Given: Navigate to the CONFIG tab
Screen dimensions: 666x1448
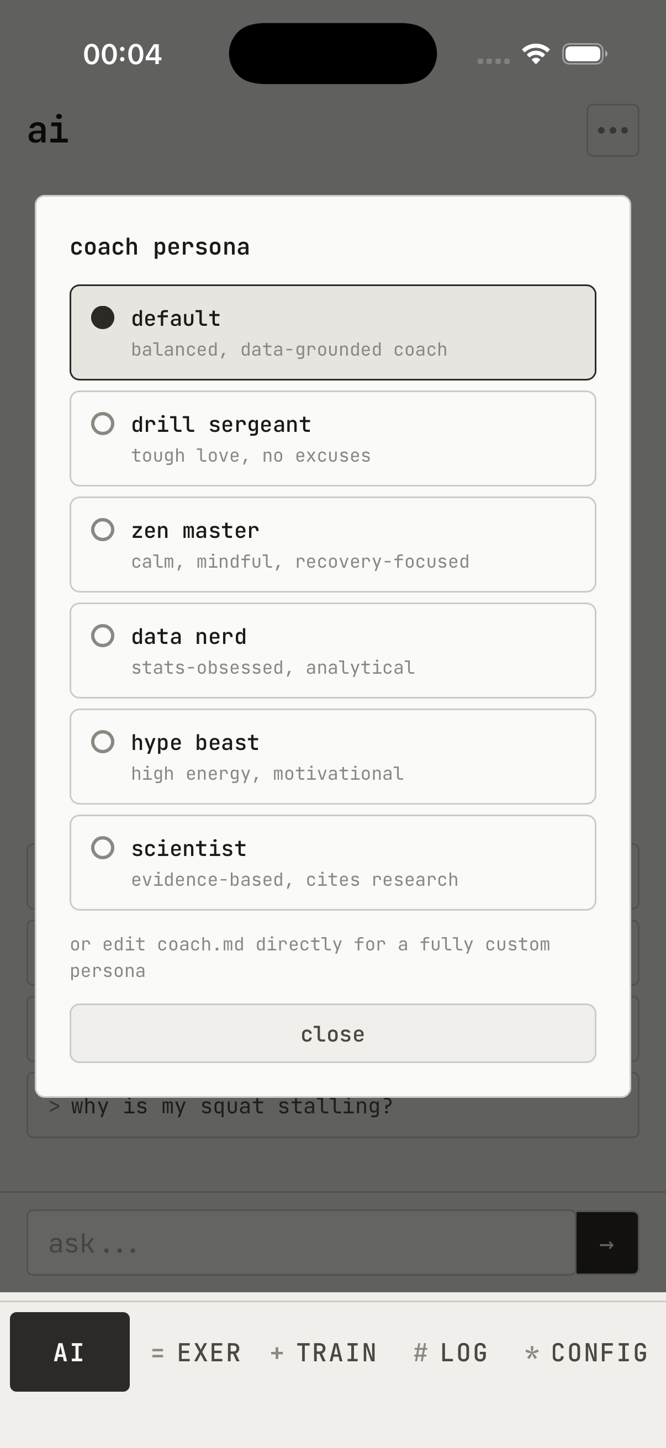Looking at the screenshot, I should pos(587,1352).
